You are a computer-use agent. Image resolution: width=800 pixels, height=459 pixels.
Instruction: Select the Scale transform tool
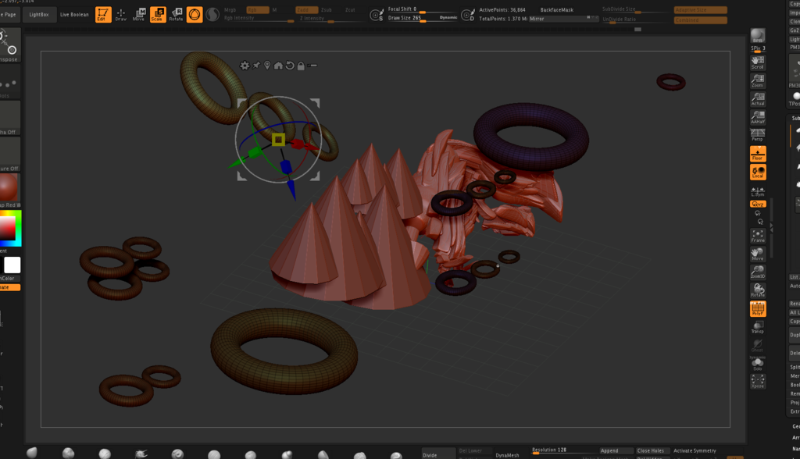coord(158,14)
